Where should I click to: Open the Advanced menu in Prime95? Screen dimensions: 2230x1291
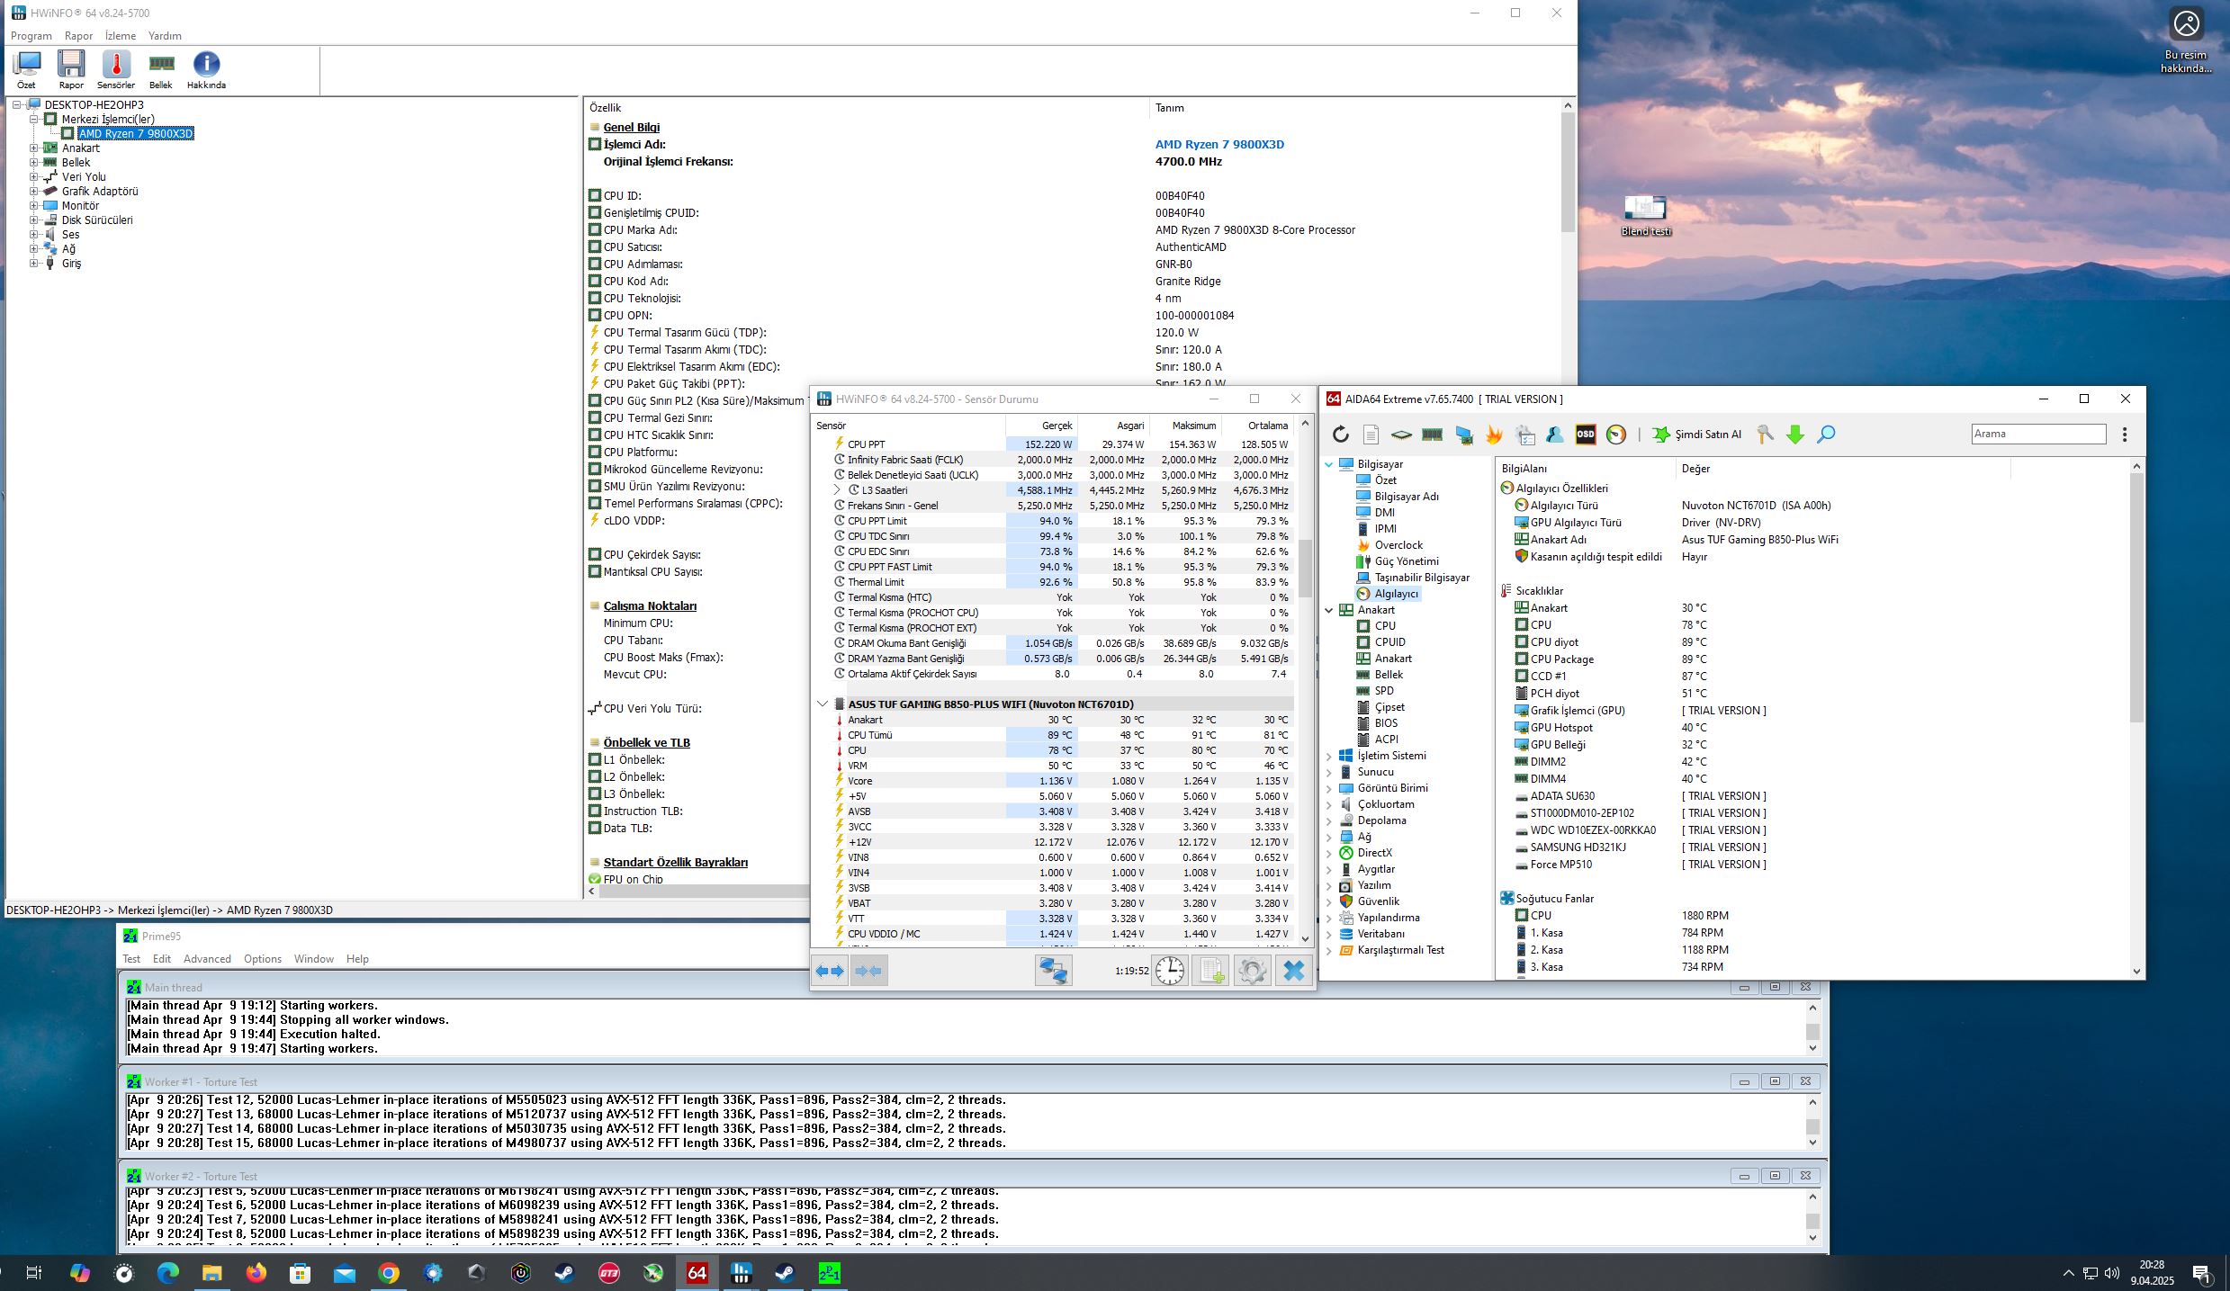(x=207, y=959)
